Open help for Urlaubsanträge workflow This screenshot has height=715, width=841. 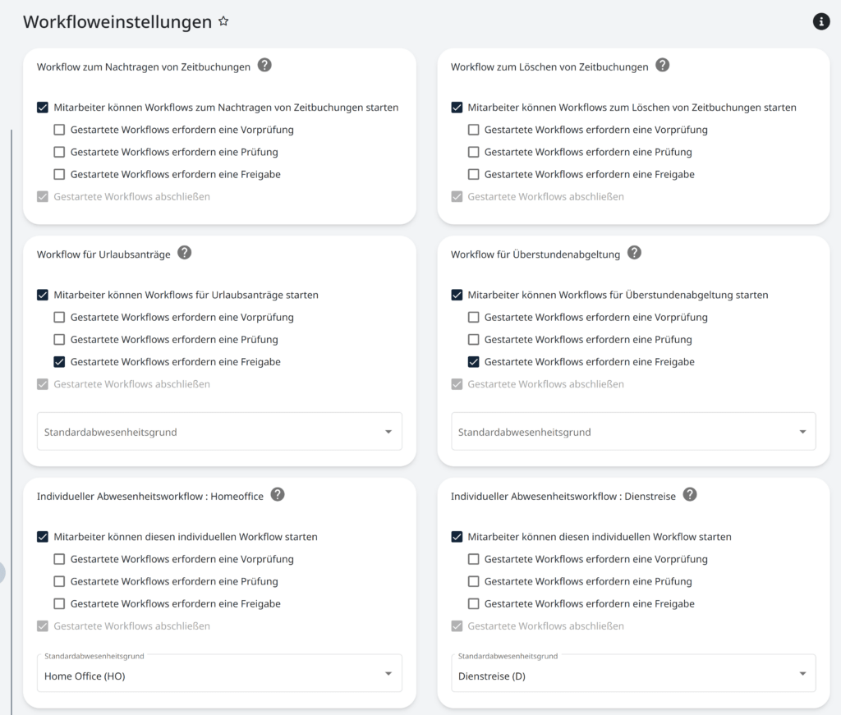point(184,254)
